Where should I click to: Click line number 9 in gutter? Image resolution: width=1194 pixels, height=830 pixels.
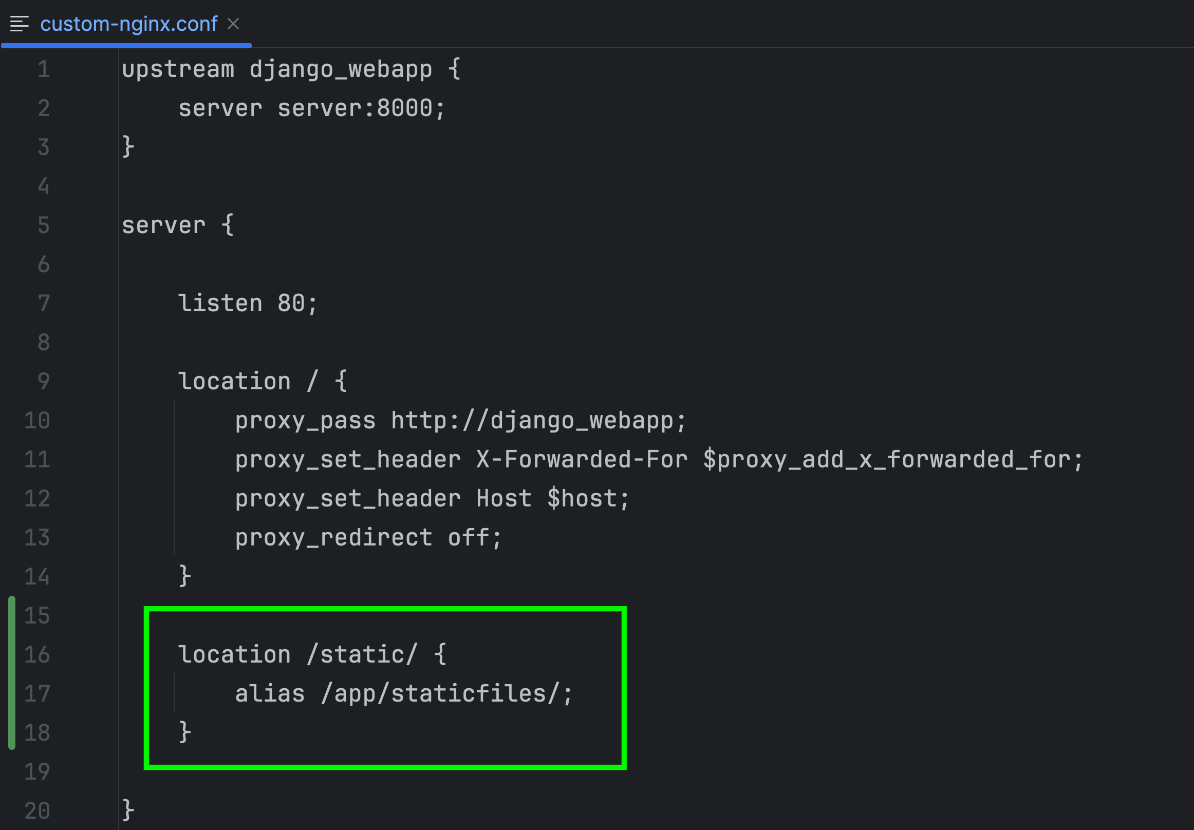click(44, 382)
